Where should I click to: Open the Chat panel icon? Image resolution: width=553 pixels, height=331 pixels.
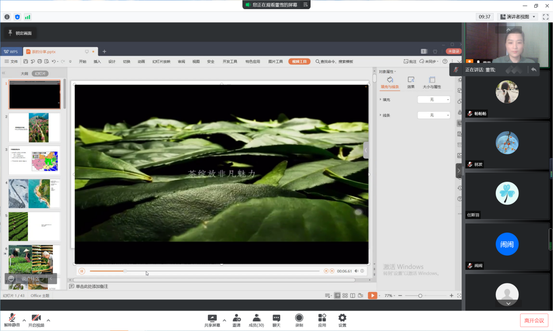(276, 318)
